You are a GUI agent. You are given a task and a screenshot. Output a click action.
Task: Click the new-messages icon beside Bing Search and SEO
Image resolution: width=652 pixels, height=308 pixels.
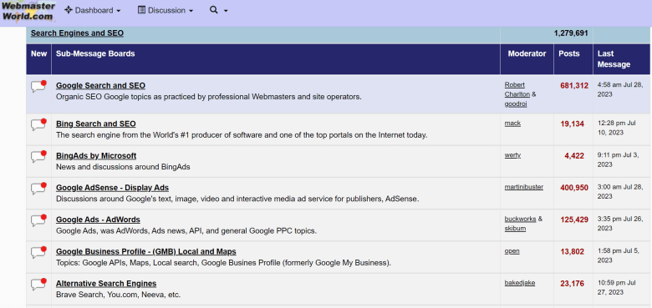(x=38, y=124)
